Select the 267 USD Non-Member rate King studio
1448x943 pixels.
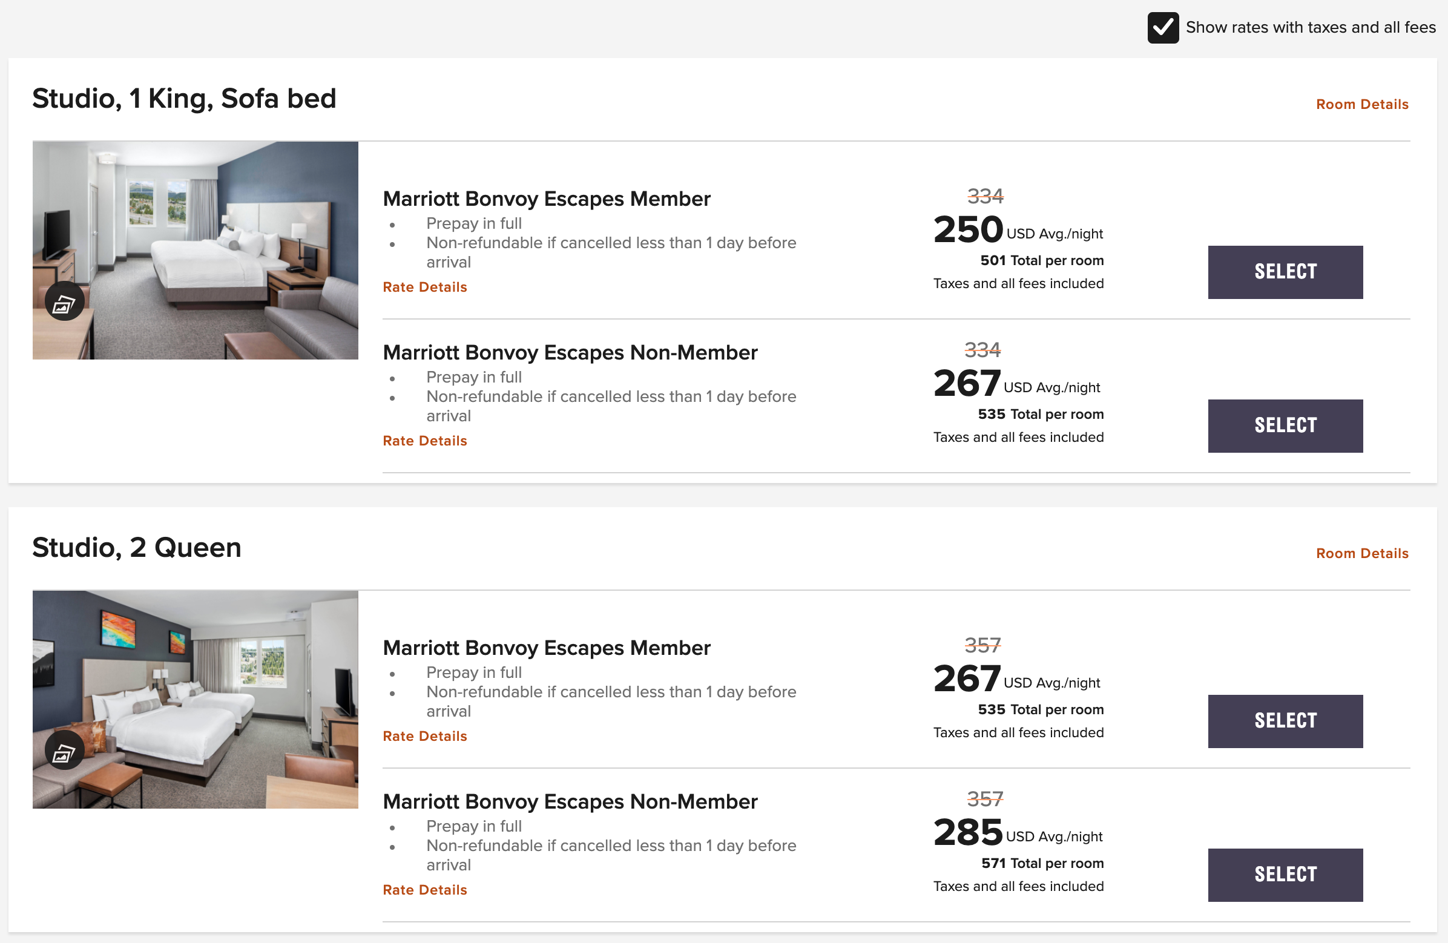coord(1285,426)
